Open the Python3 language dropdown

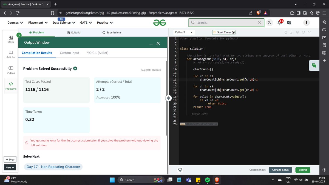click(x=183, y=32)
